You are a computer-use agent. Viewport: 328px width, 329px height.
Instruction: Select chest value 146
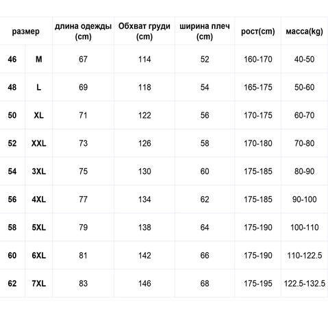click(x=144, y=284)
